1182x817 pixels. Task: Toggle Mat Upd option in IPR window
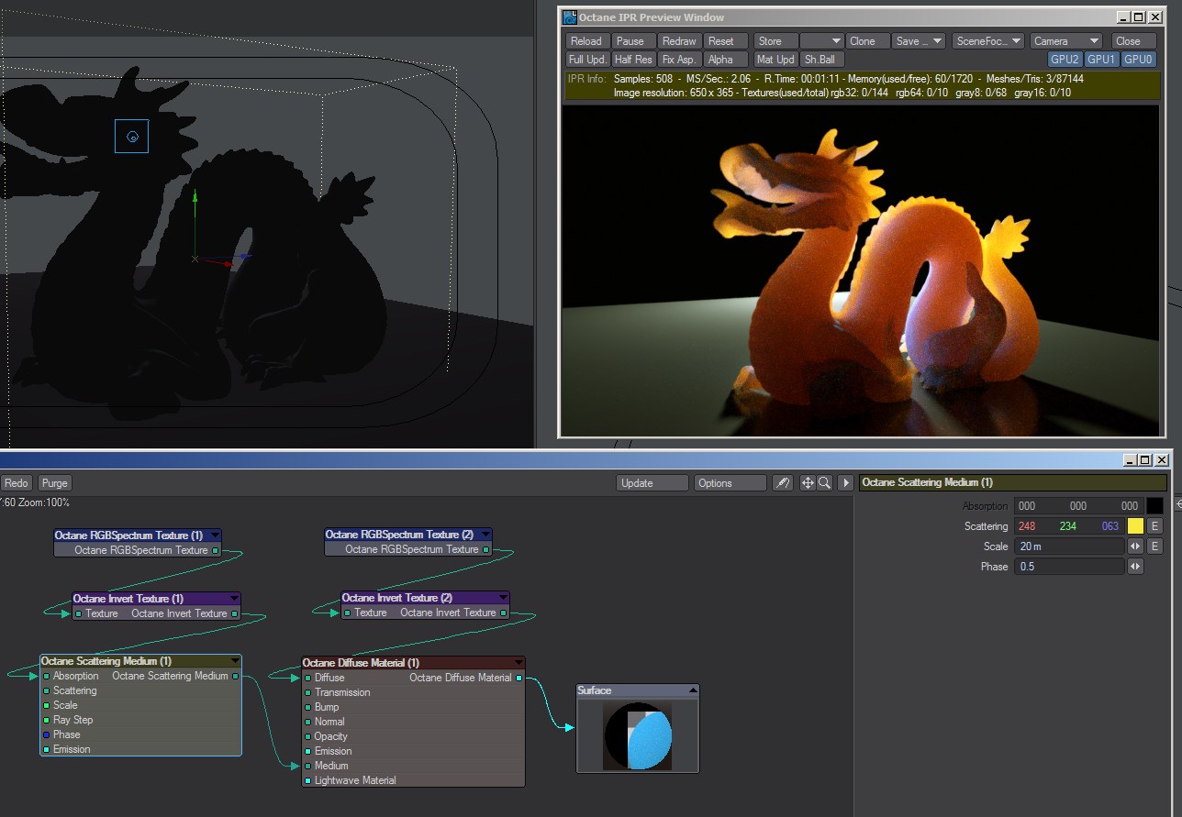pos(775,60)
